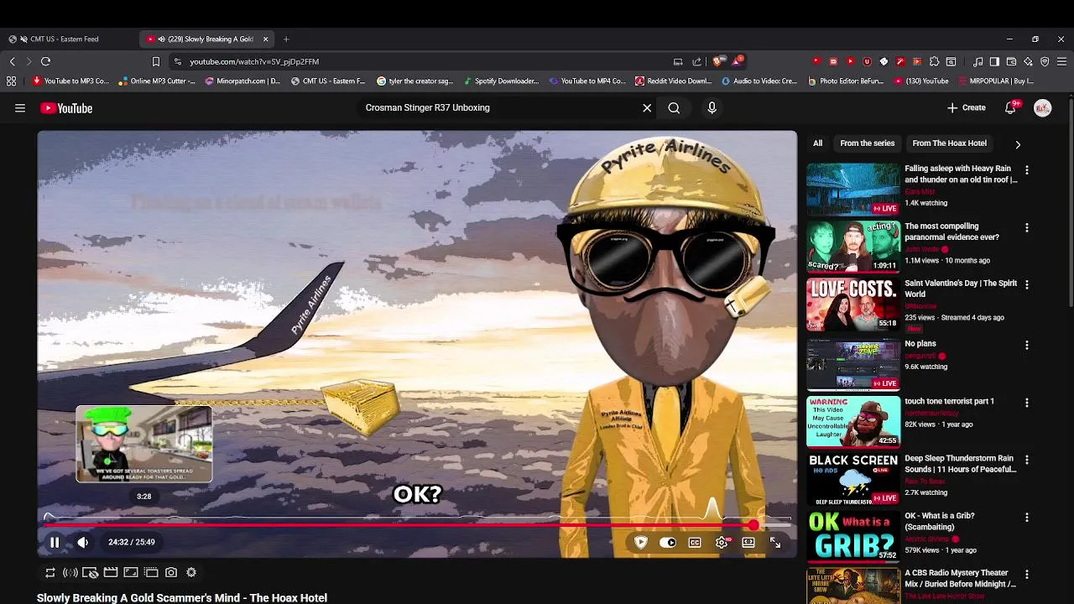Toggle the hide-overlay eye icon below the video

pos(91,572)
